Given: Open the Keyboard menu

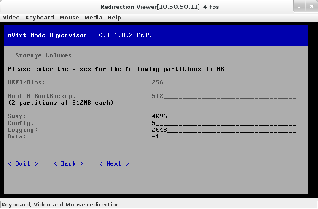Looking at the screenshot, I should (x=39, y=17).
